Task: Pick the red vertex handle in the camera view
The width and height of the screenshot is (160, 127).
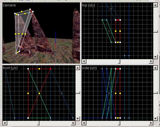Action: [31, 11]
